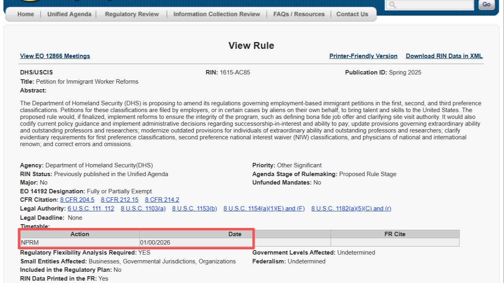
Task: Open the Contact Us page
Action: tap(352, 14)
